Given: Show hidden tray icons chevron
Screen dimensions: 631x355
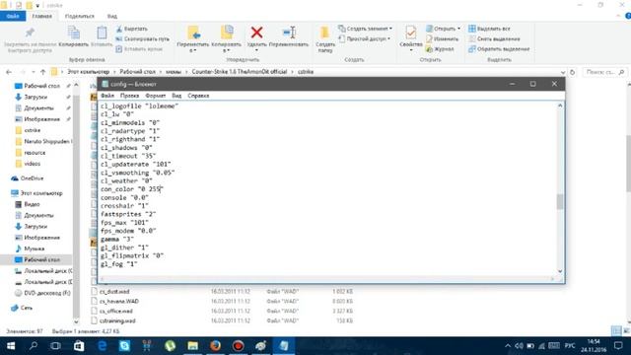Looking at the screenshot, I should pyautogui.click(x=508, y=346).
